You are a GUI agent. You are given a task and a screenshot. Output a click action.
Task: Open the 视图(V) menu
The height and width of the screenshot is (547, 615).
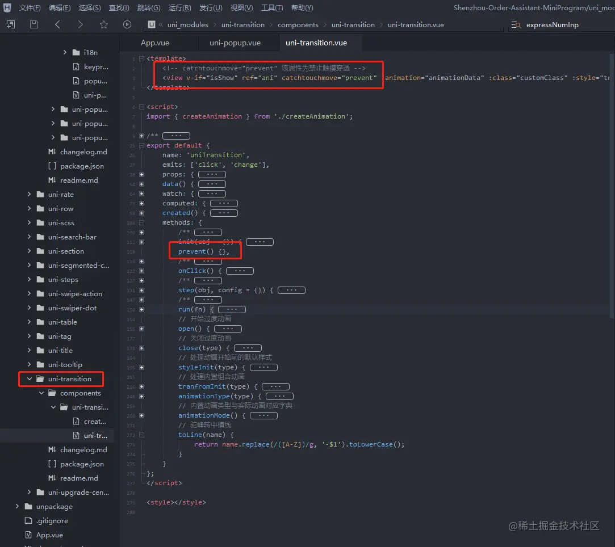241,8
